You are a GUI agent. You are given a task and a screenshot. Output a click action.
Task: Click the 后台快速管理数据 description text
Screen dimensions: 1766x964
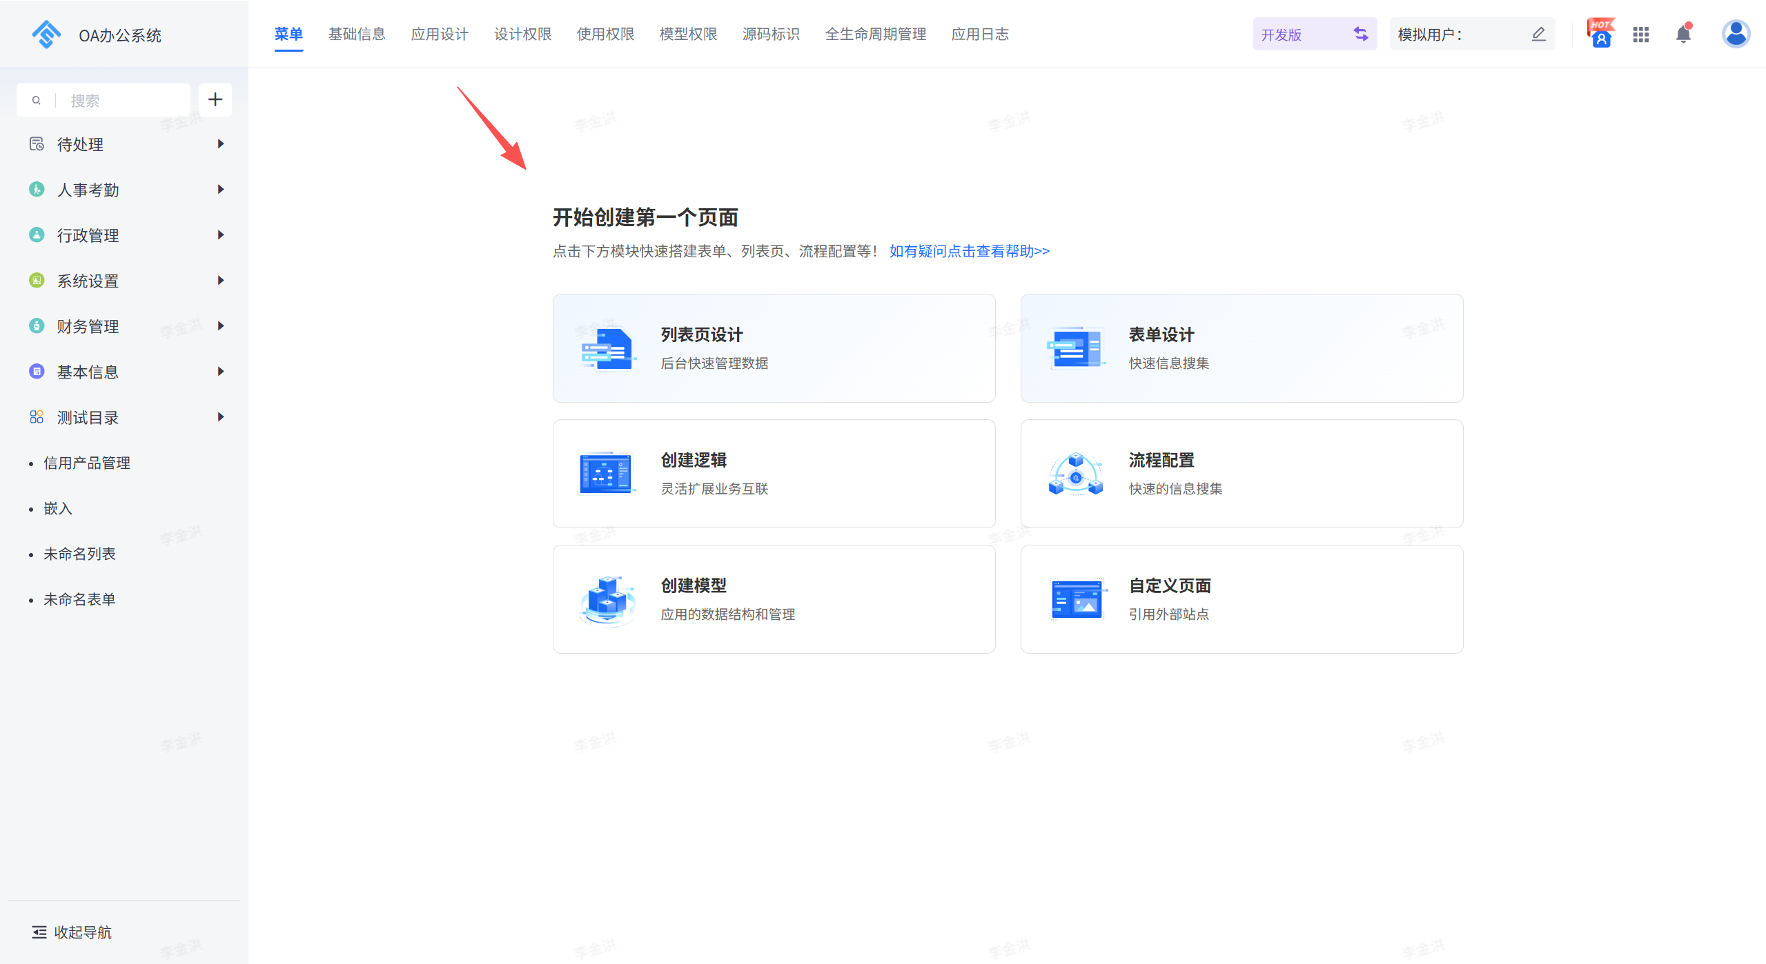(714, 363)
